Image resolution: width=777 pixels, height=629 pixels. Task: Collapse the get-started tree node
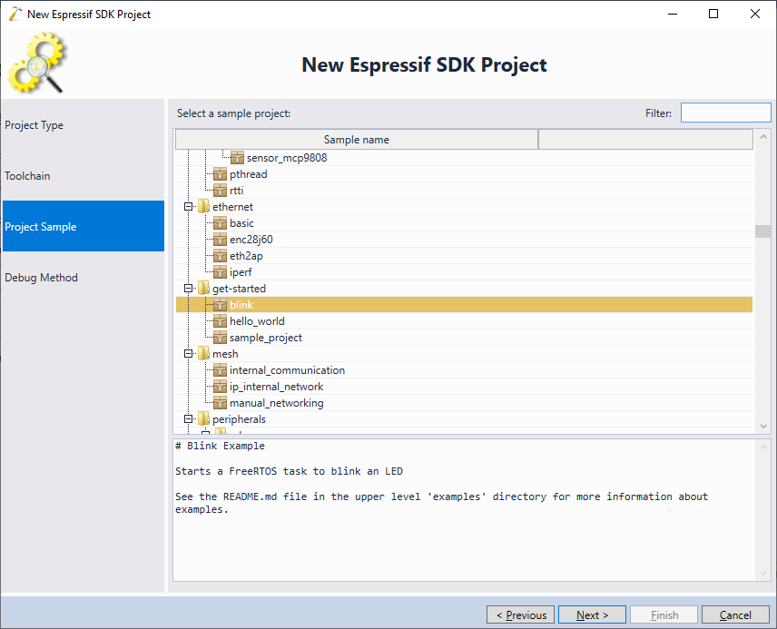(x=188, y=289)
